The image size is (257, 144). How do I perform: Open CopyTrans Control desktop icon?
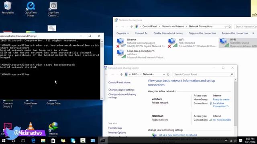[x=53, y=9]
